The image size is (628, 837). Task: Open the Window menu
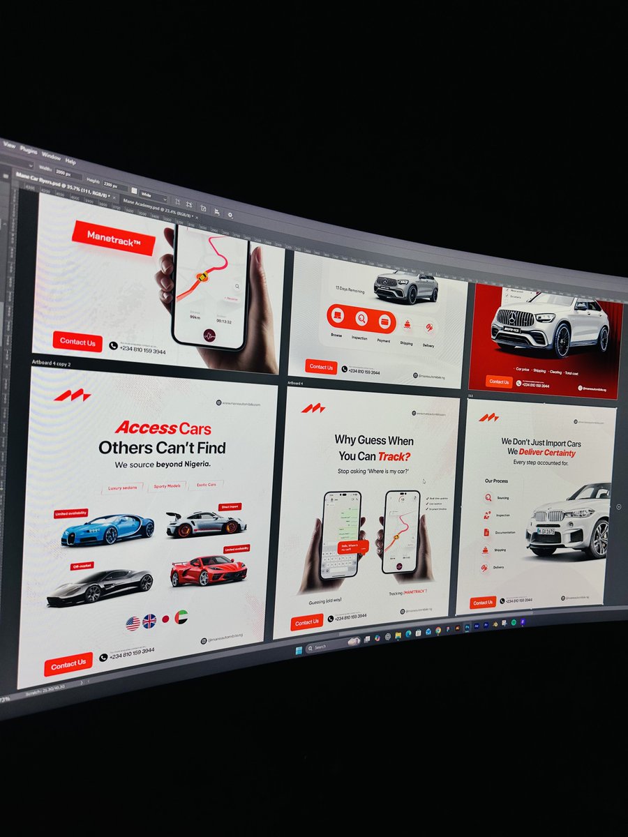52,156
